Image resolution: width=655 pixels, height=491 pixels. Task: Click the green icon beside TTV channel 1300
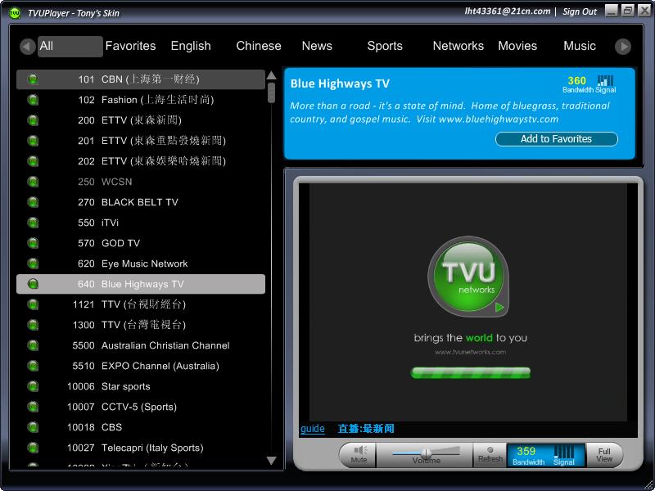33,325
